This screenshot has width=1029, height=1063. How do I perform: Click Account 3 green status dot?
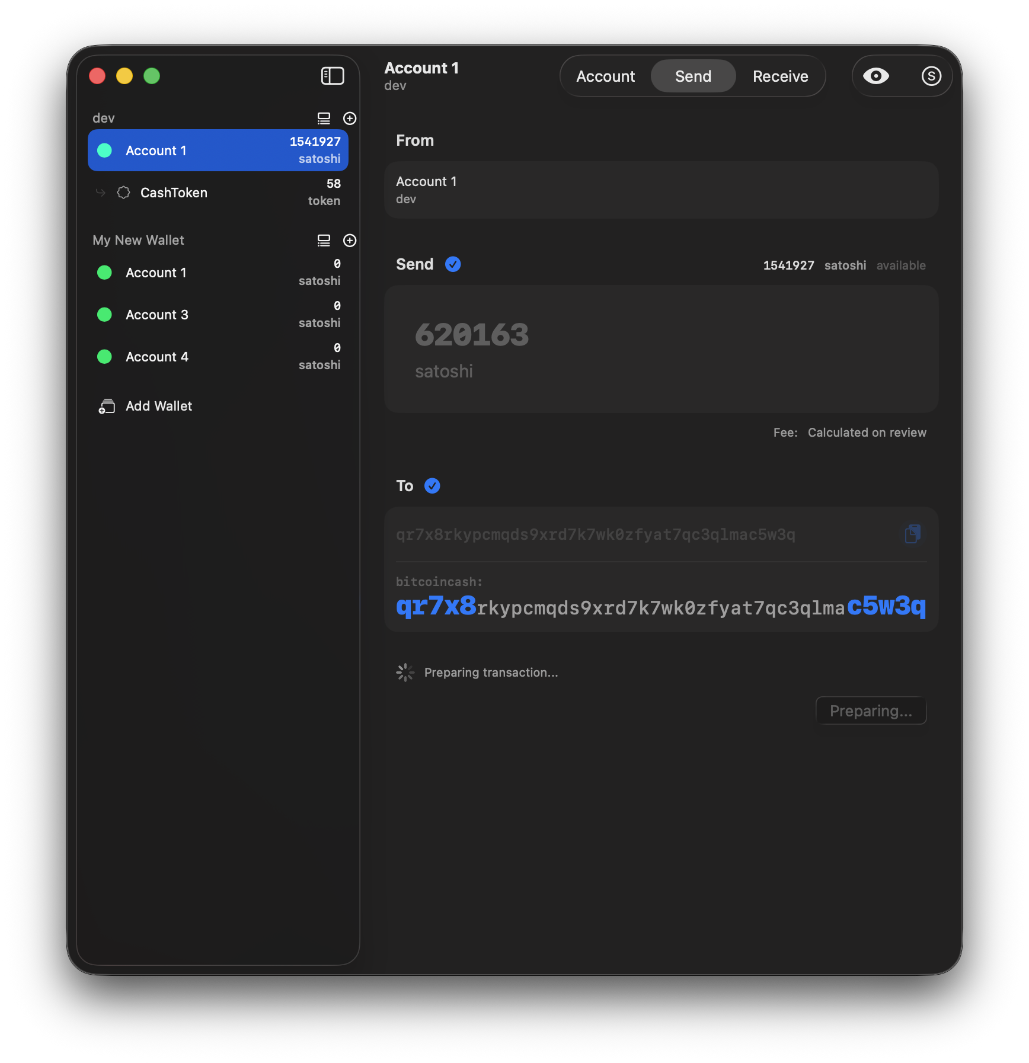pyautogui.click(x=104, y=315)
